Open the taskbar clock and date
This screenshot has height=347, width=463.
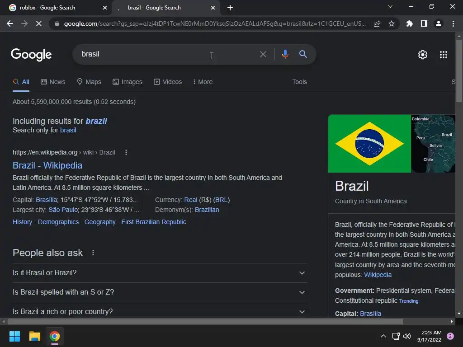pyautogui.click(x=430, y=336)
